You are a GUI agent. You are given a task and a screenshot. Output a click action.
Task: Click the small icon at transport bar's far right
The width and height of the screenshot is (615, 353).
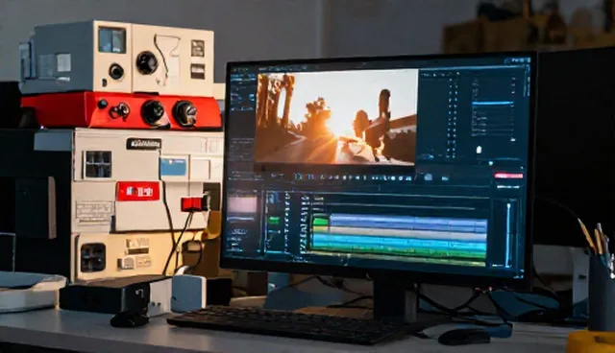(x=445, y=178)
